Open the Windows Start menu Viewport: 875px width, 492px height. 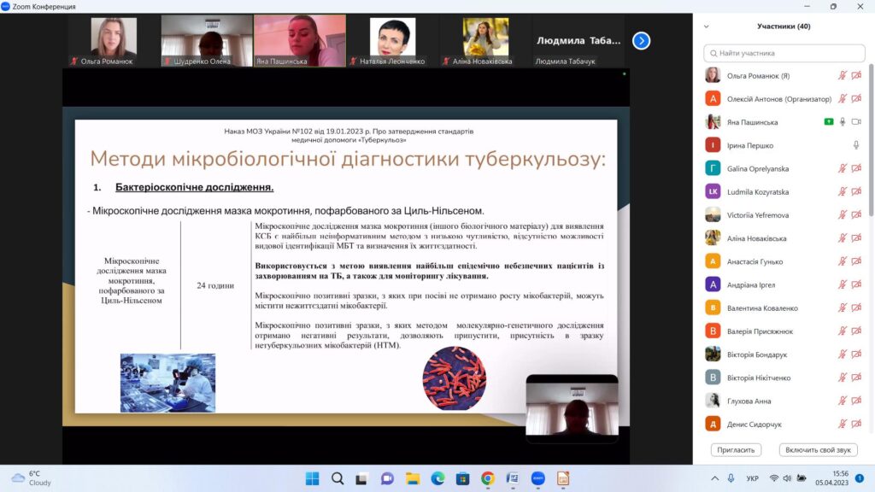(313, 478)
